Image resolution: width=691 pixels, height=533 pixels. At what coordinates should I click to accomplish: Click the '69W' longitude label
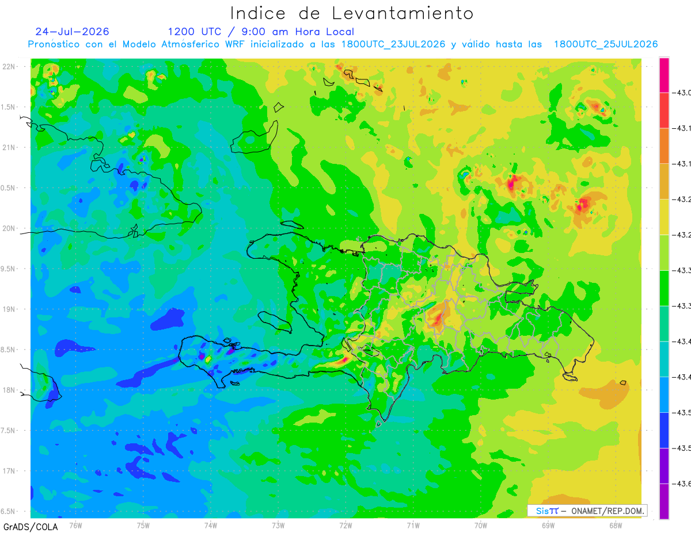(548, 525)
